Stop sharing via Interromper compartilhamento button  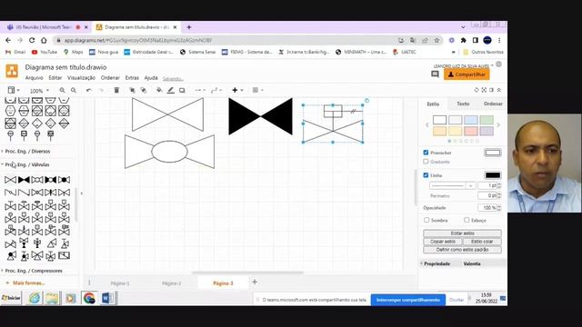[408, 300]
